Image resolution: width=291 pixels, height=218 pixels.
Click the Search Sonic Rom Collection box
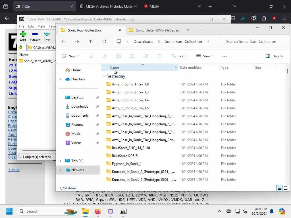point(254,41)
